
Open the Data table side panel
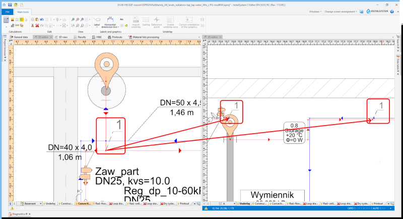click(398, 65)
